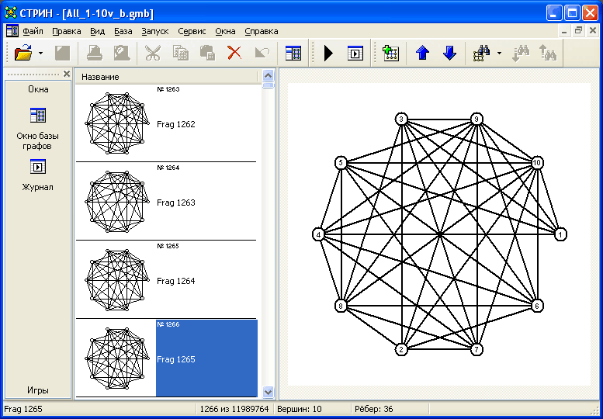Click the Рёбер: 36 status bar entry
Image resolution: width=603 pixels, height=419 pixels.
(x=374, y=409)
